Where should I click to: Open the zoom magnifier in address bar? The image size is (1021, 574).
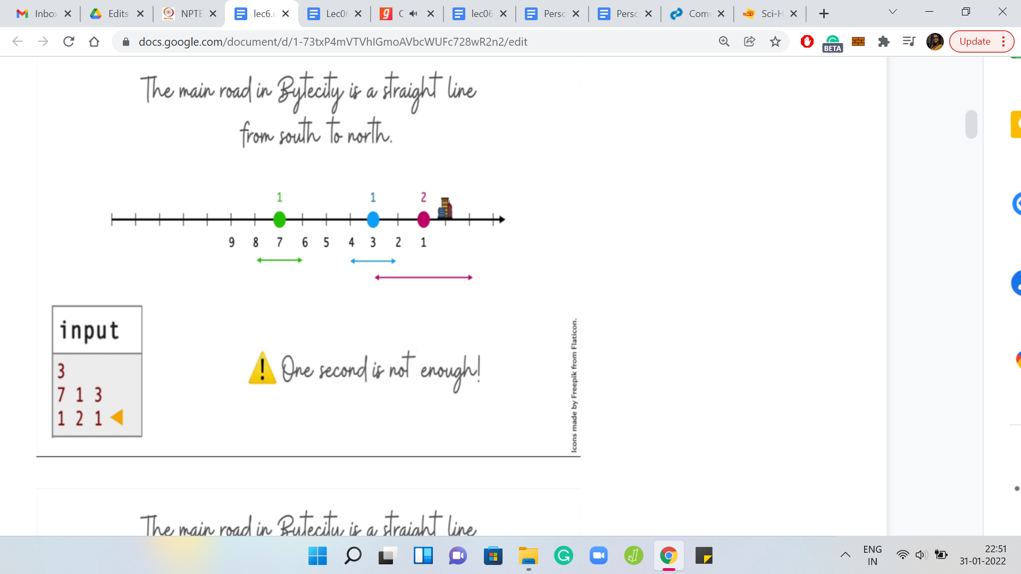point(724,41)
